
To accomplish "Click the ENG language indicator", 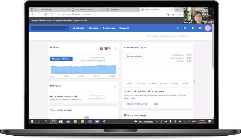I will click(x=194, y=121).
